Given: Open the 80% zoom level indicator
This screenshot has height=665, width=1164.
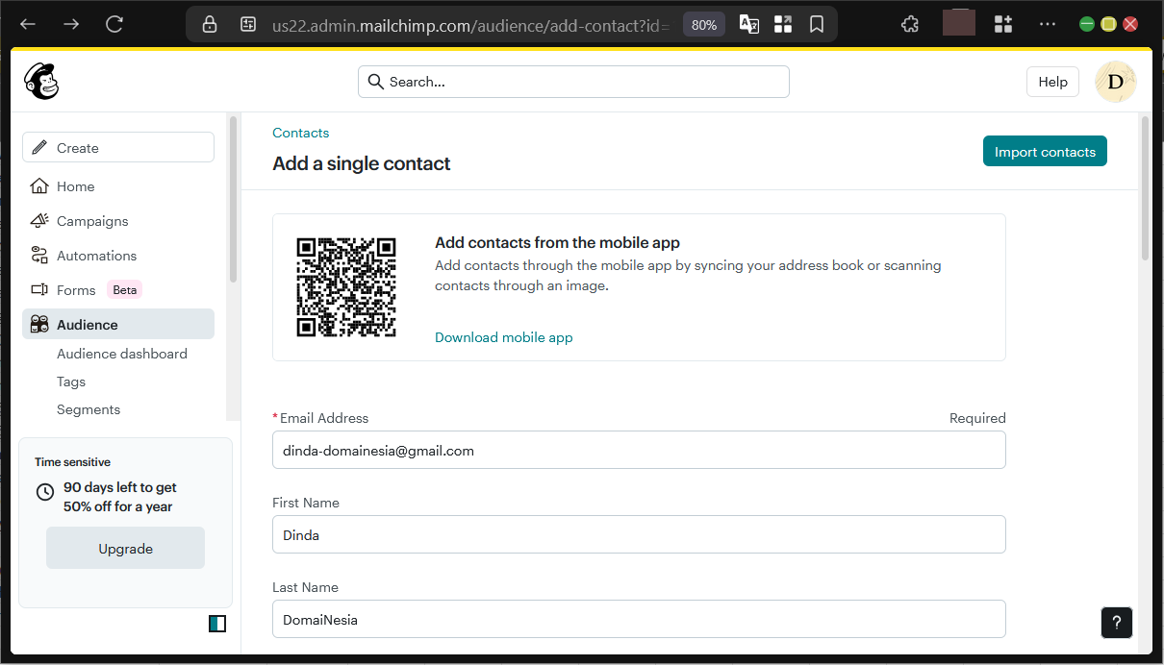Looking at the screenshot, I should coord(704,25).
